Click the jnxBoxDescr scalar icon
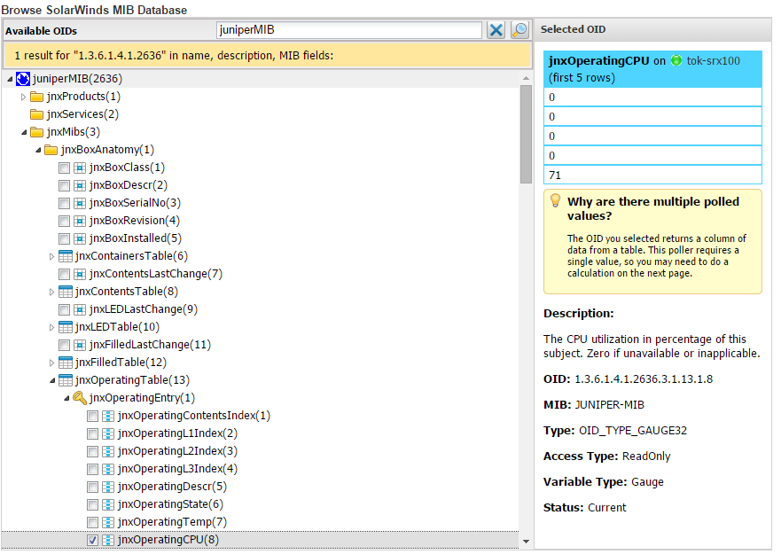 [x=80, y=186]
